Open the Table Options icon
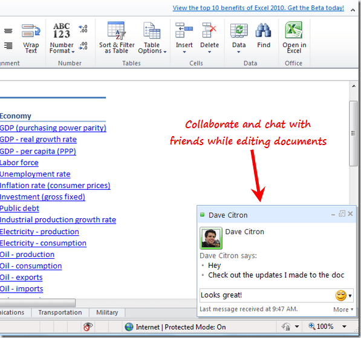This screenshot has width=361, height=338. click(x=152, y=30)
